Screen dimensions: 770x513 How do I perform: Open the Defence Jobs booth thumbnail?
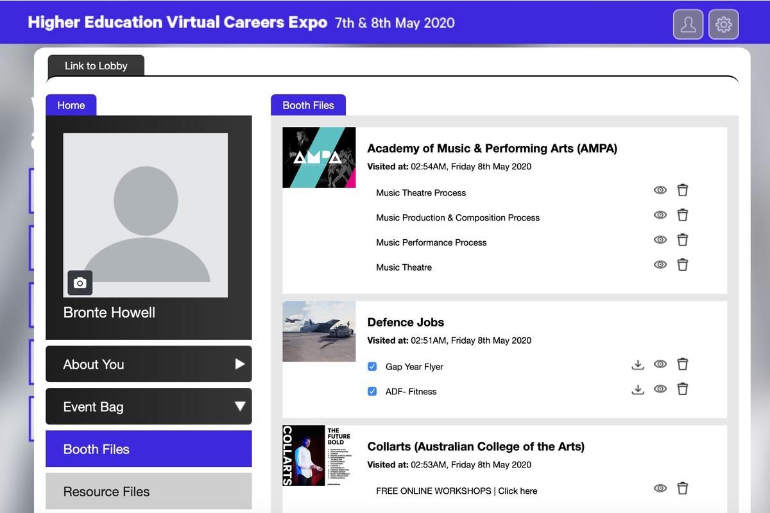coord(319,332)
